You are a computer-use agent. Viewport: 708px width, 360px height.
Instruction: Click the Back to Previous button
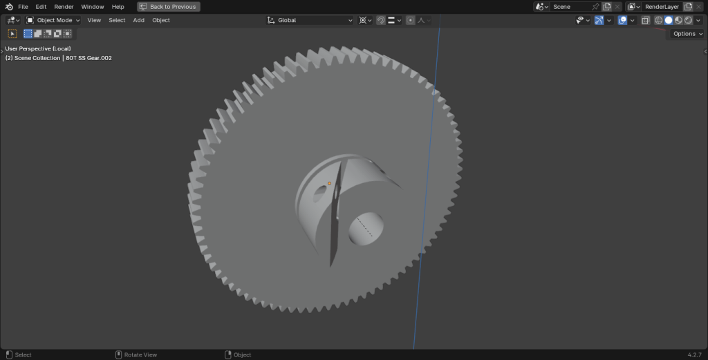pyautogui.click(x=169, y=6)
